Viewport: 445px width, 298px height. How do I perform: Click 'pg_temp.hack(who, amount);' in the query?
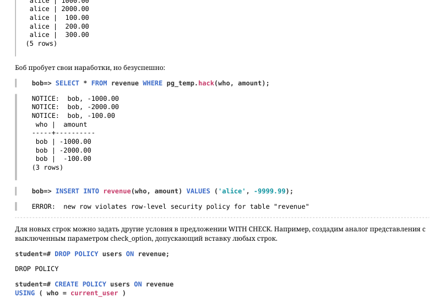(x=218, y=83)
